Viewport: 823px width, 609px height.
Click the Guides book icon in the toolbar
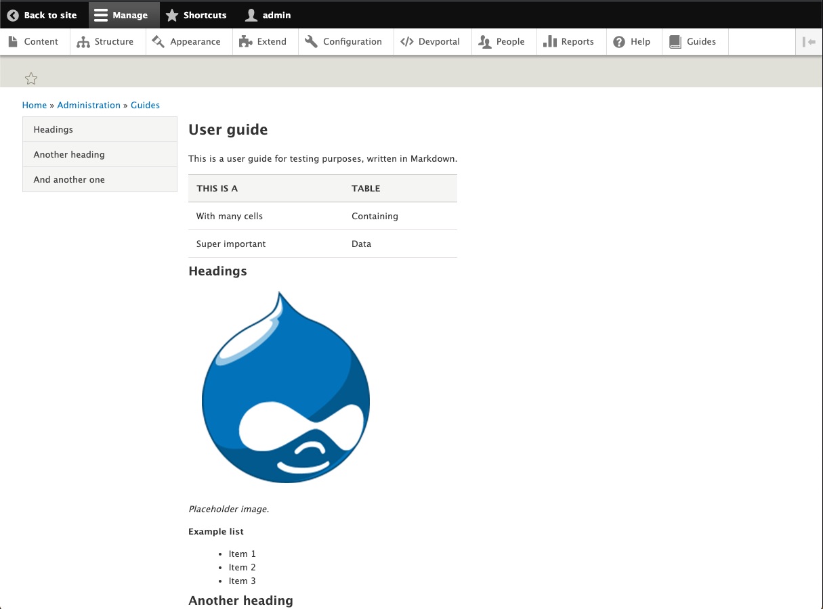pos(675,41)
